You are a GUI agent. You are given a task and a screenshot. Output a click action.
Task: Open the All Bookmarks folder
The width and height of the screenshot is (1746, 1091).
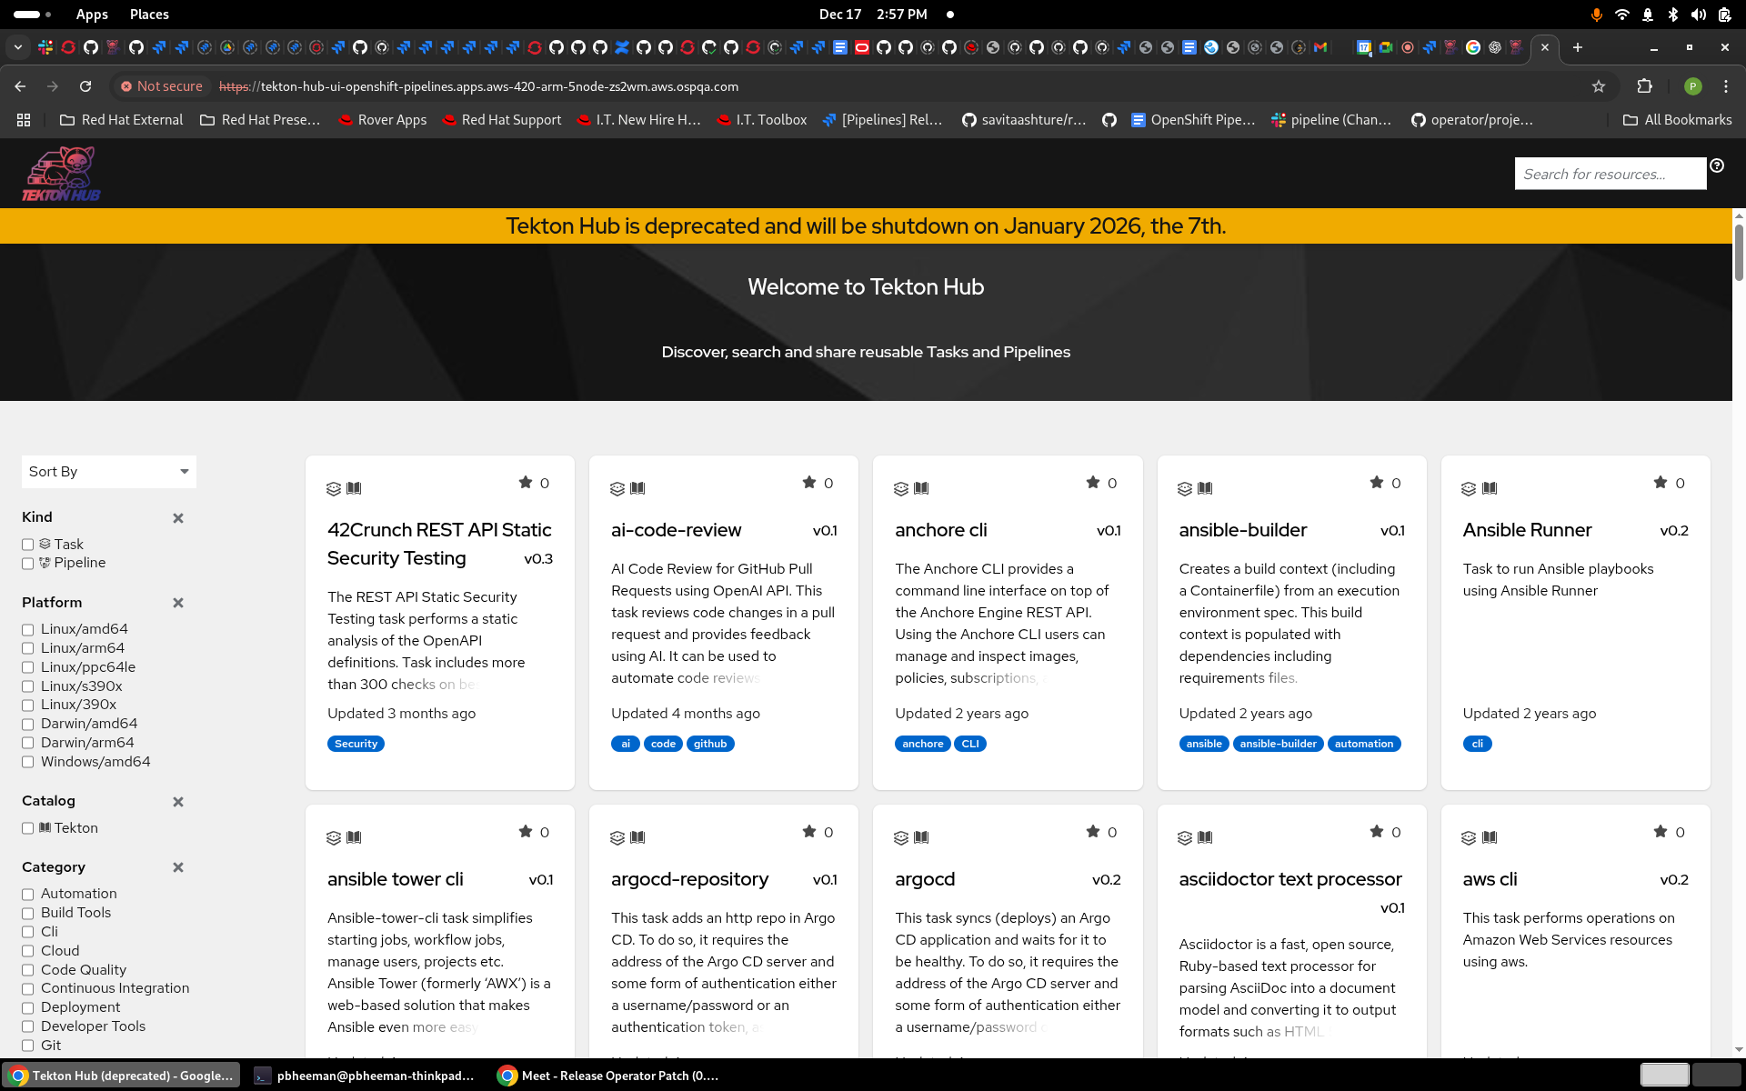tap(1677, 120)
